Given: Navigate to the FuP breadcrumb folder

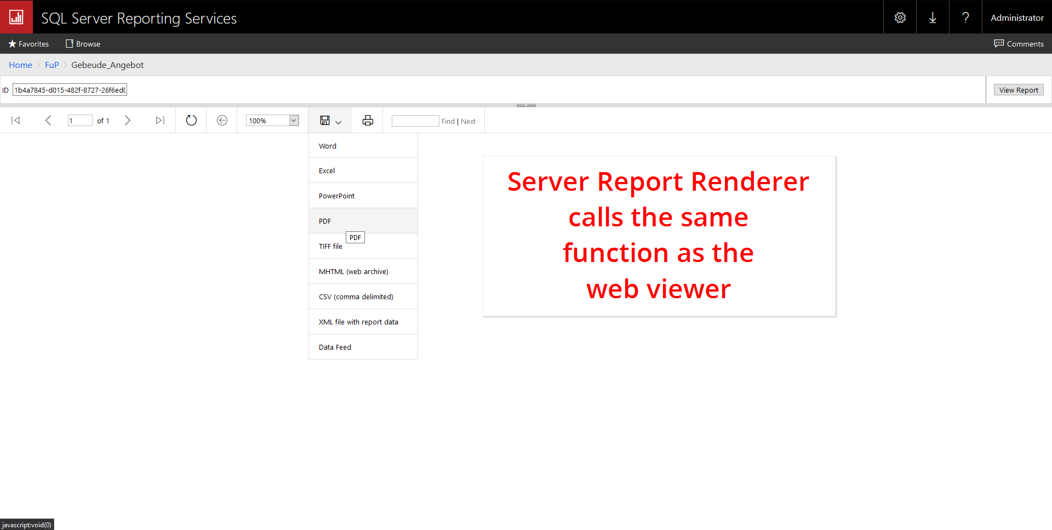Looking at the screenshot, I should pos(52,65).
